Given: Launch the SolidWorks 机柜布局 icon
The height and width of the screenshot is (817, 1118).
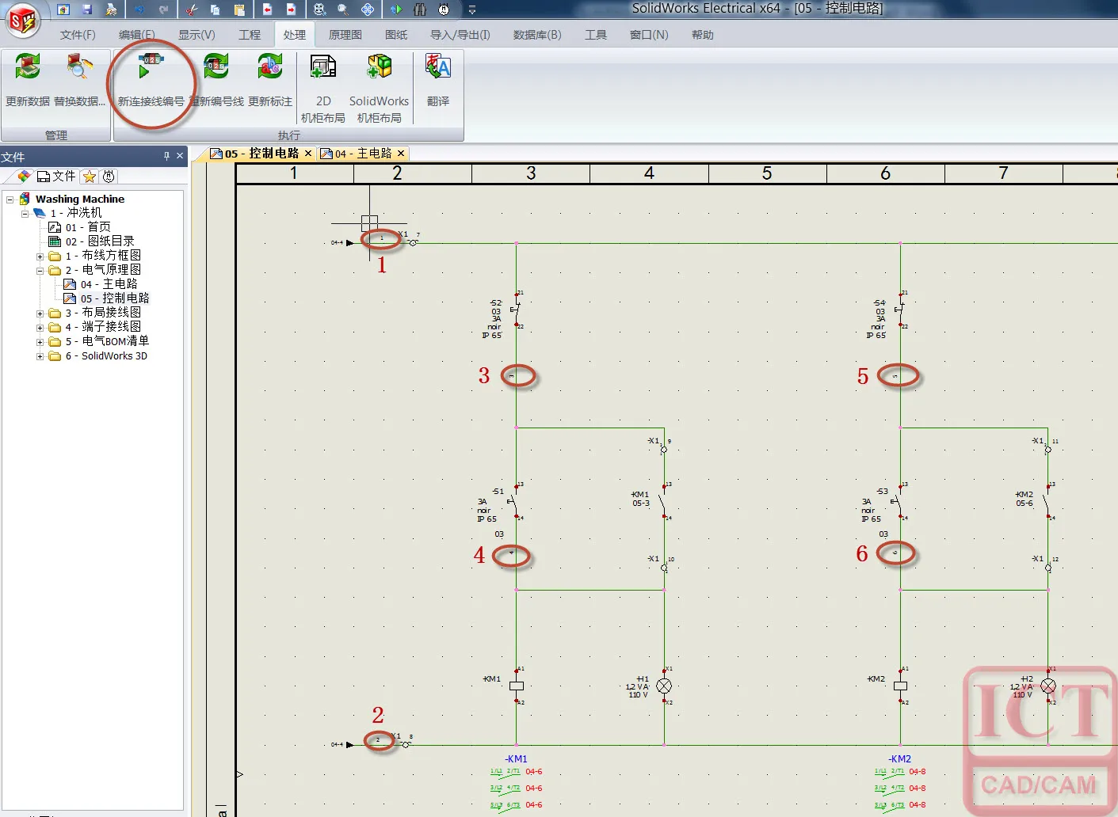Looking at the screenshot, I should [379, 68].
